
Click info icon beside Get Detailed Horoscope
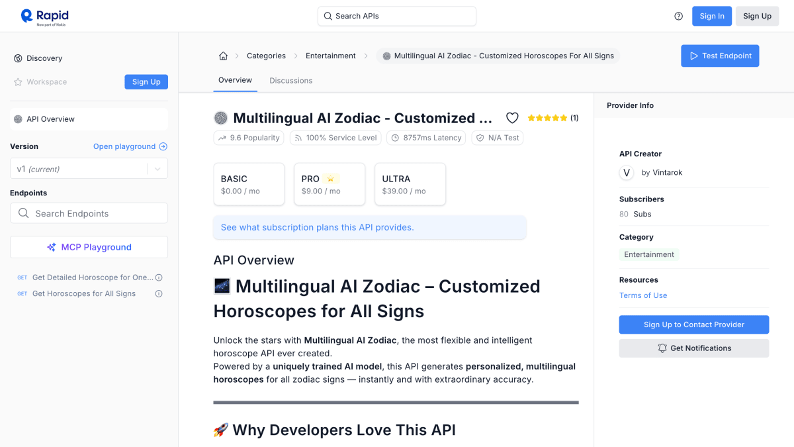[159, 277]
